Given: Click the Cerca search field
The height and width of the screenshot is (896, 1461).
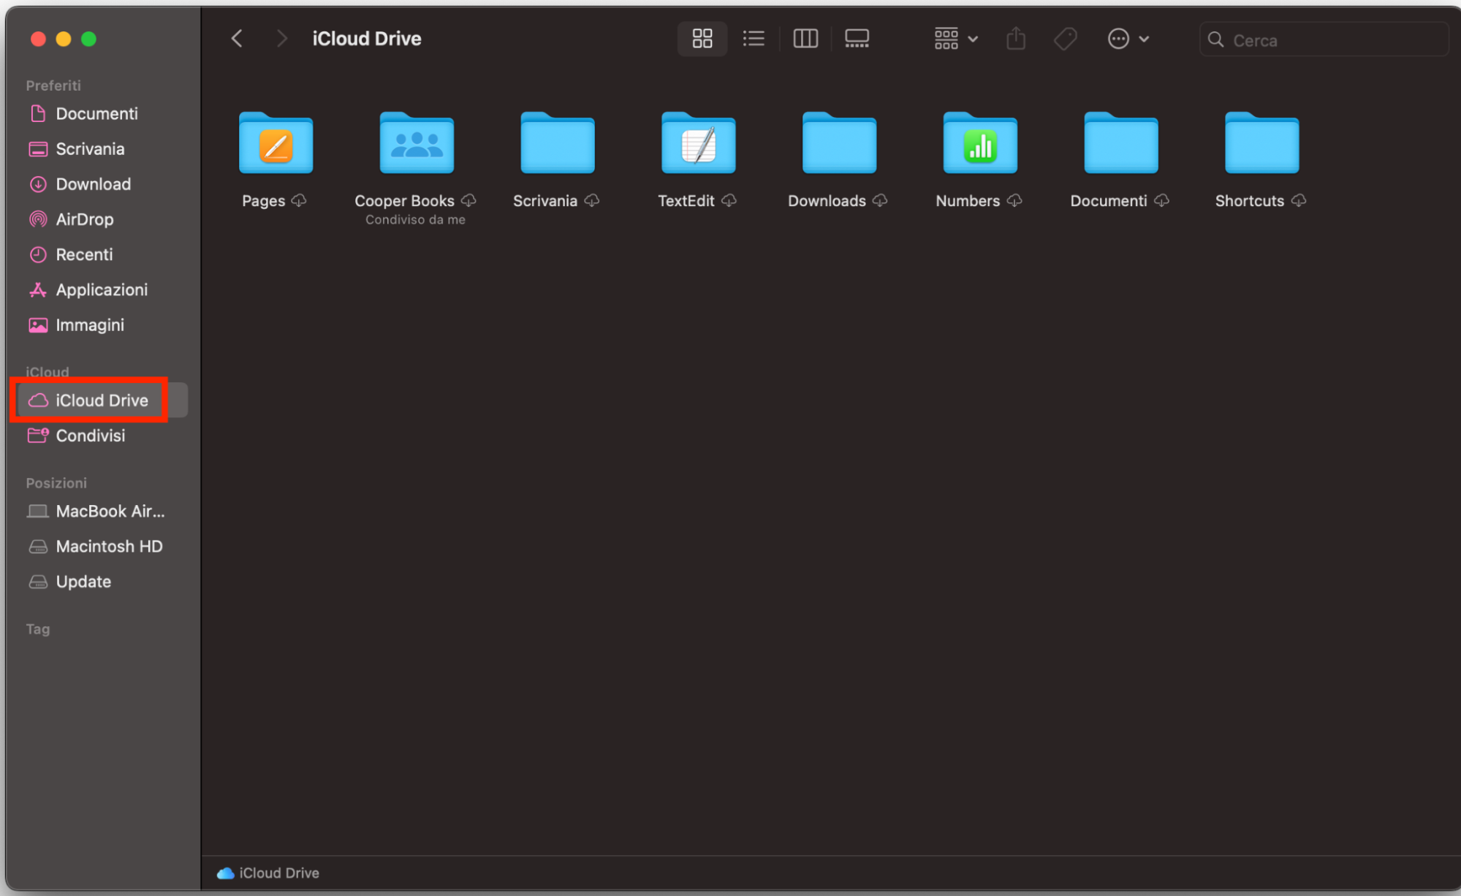Looking at the screenshot, I should coord(1324,39).
